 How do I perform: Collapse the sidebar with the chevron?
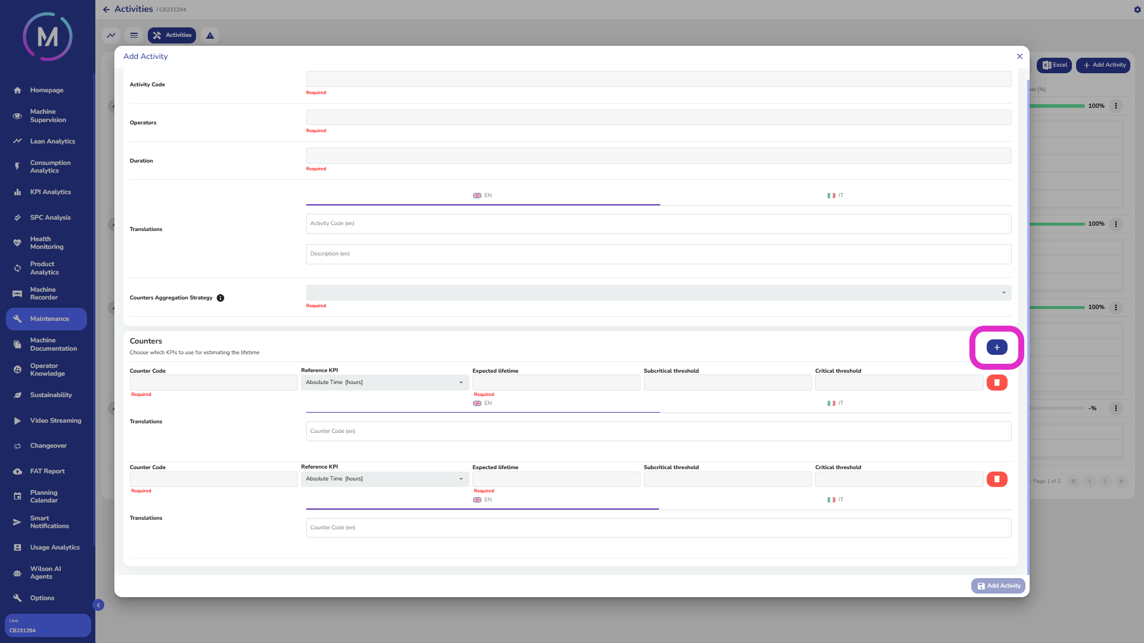(x=98, y=605)
